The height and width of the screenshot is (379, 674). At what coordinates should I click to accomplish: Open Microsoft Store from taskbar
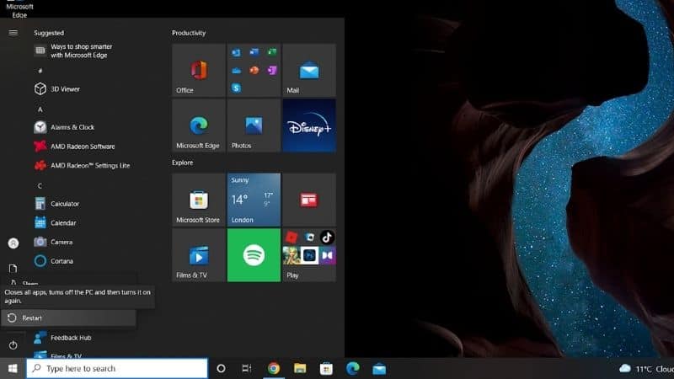click(326, 369)
